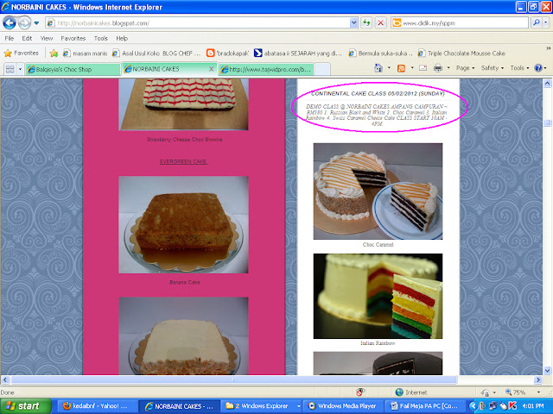The width and height of the screenshot is (553, 414).
Task: Click the search magnifier icon
Action: 536,22
